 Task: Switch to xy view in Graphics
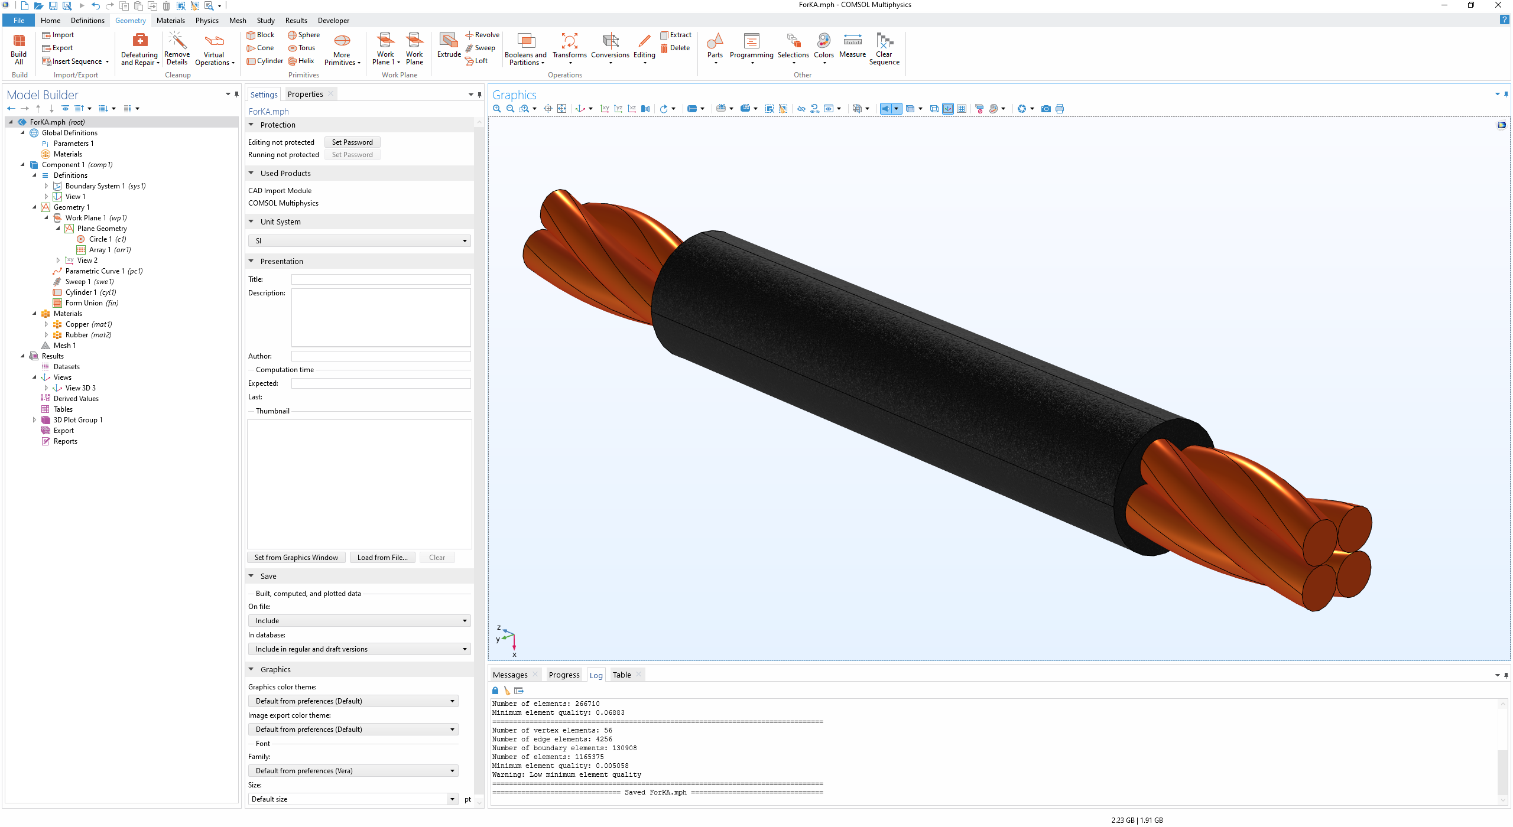click(604, 109)
